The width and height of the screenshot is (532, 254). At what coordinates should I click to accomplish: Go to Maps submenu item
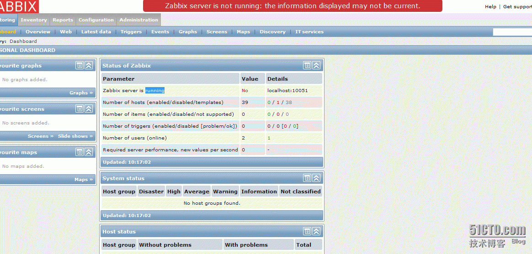[243, 32]
